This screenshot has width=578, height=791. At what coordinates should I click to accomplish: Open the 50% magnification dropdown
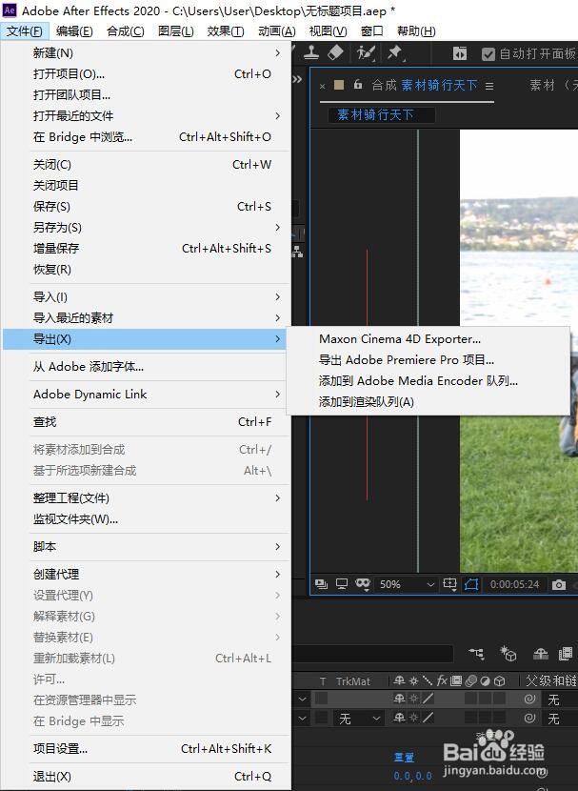point(407,584)
